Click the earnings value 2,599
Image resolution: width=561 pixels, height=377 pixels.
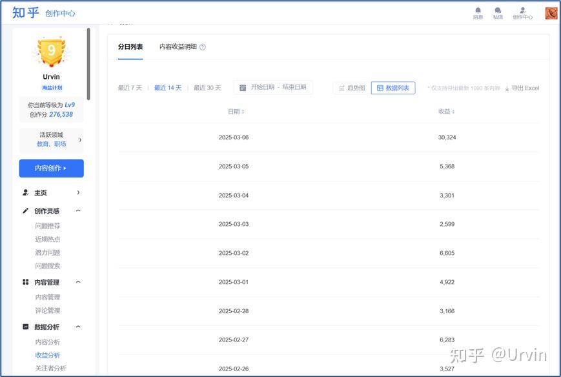pos(447,224)
